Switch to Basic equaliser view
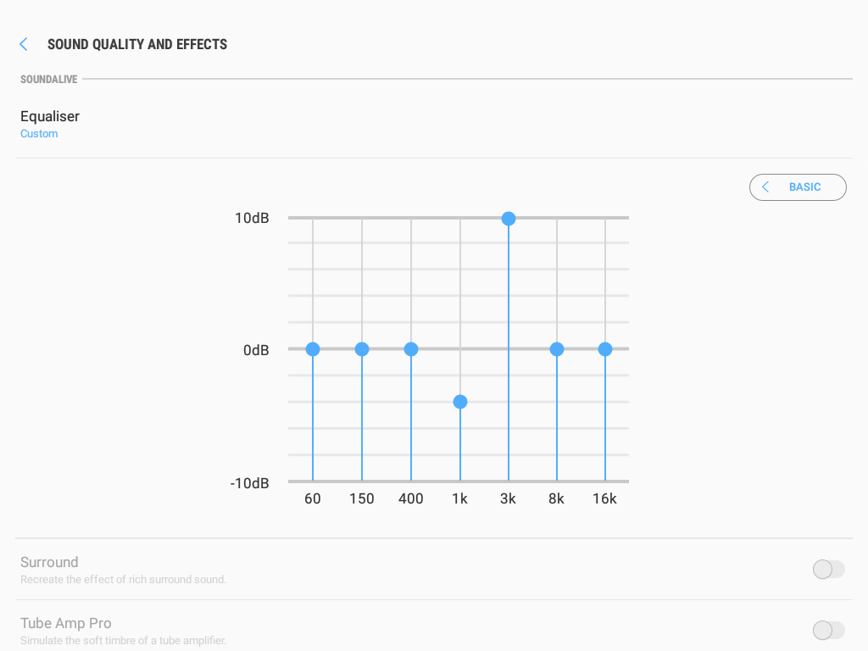 [798, 187]
